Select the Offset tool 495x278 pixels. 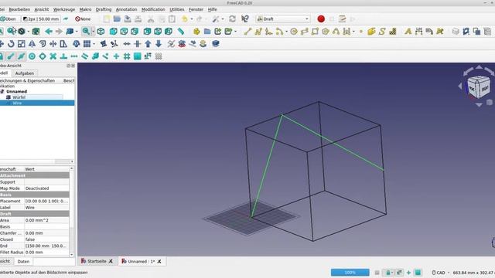click(43, 44)
